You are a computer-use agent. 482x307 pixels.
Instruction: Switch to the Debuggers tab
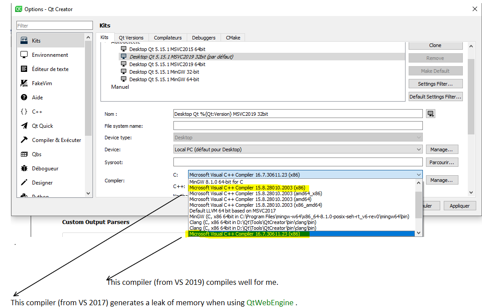(204, 38)
